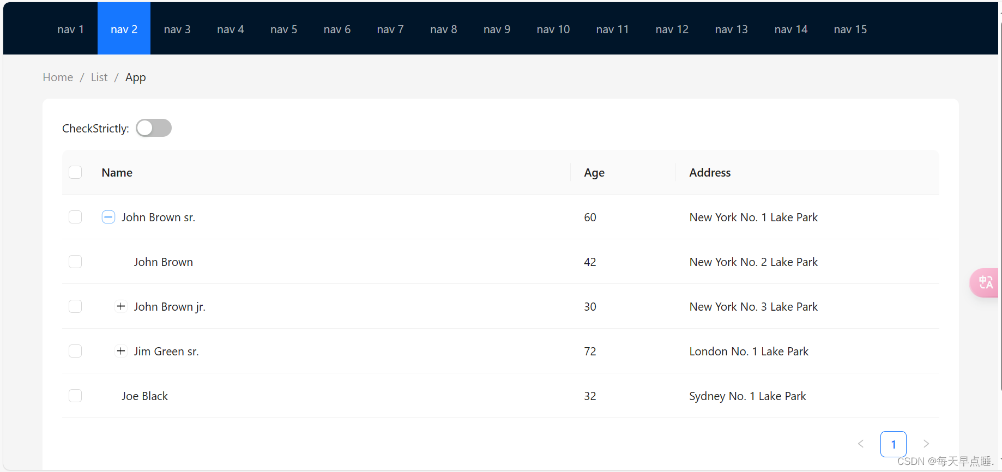Screen dimensions: 1002x472
Task: Tick the Joe Black row checkbox
Action: pos(75,396)
